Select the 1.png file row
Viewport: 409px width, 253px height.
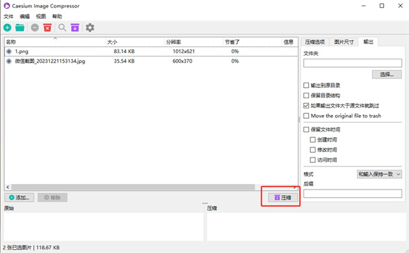coord(151,51)
